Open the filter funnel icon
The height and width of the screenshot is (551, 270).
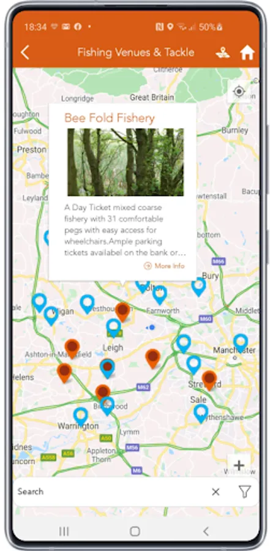[x=245, y=492]
